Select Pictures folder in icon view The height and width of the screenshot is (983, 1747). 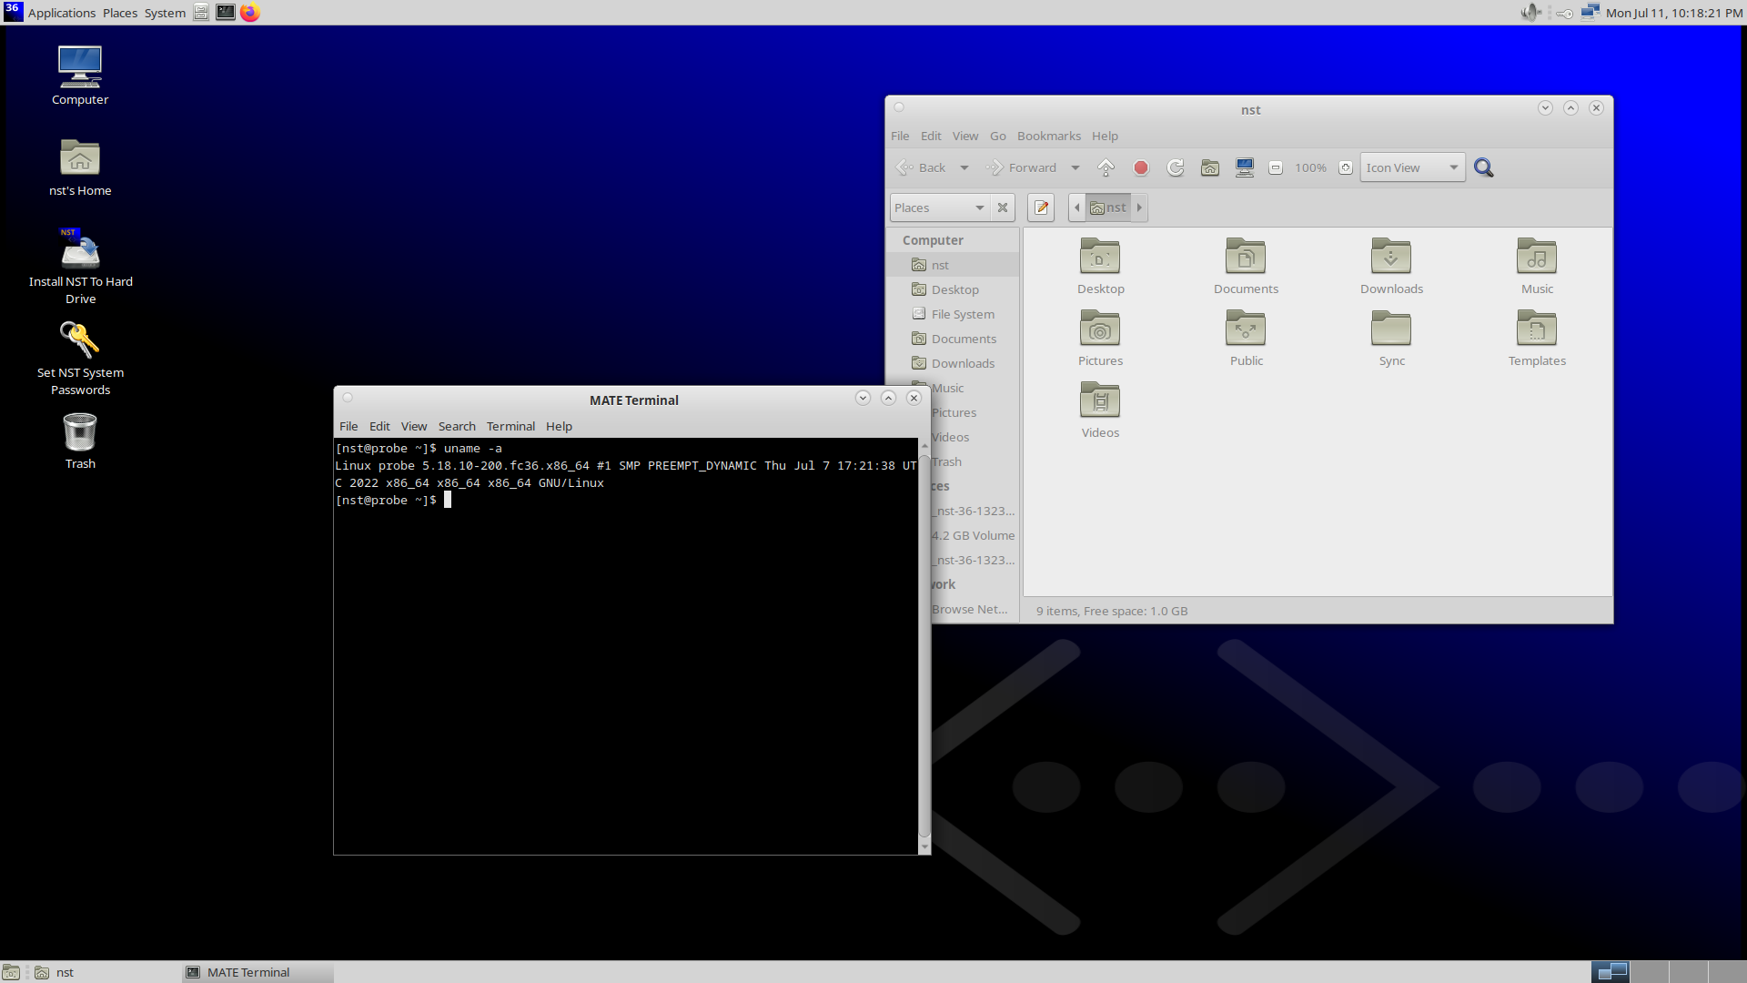coord(1100,338)
